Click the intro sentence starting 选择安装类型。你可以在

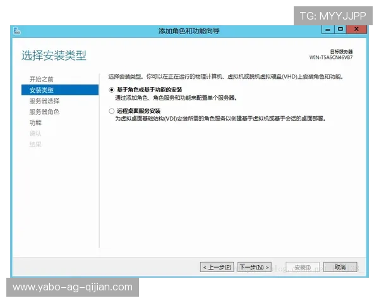pos(226,77)
